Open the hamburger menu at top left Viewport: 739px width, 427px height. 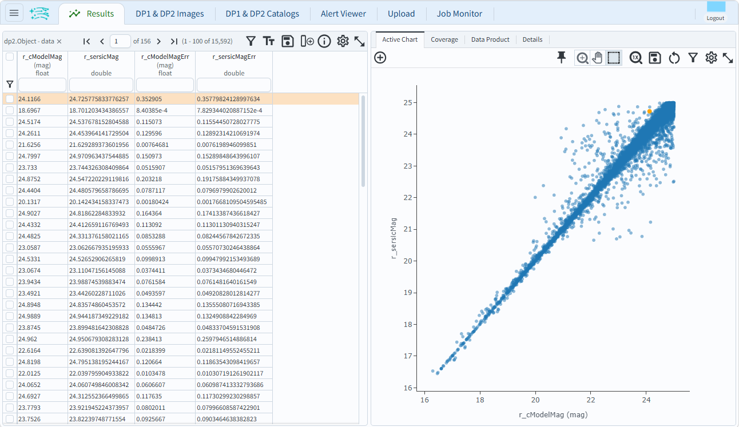[14, 13]
